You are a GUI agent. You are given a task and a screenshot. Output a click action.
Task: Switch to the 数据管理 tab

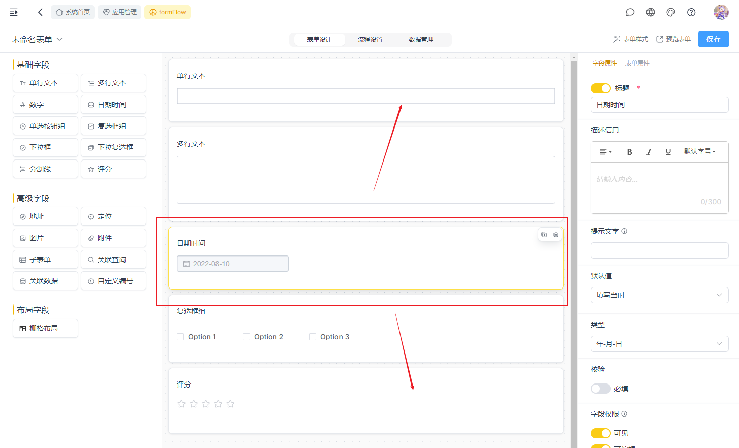(421, 40)
